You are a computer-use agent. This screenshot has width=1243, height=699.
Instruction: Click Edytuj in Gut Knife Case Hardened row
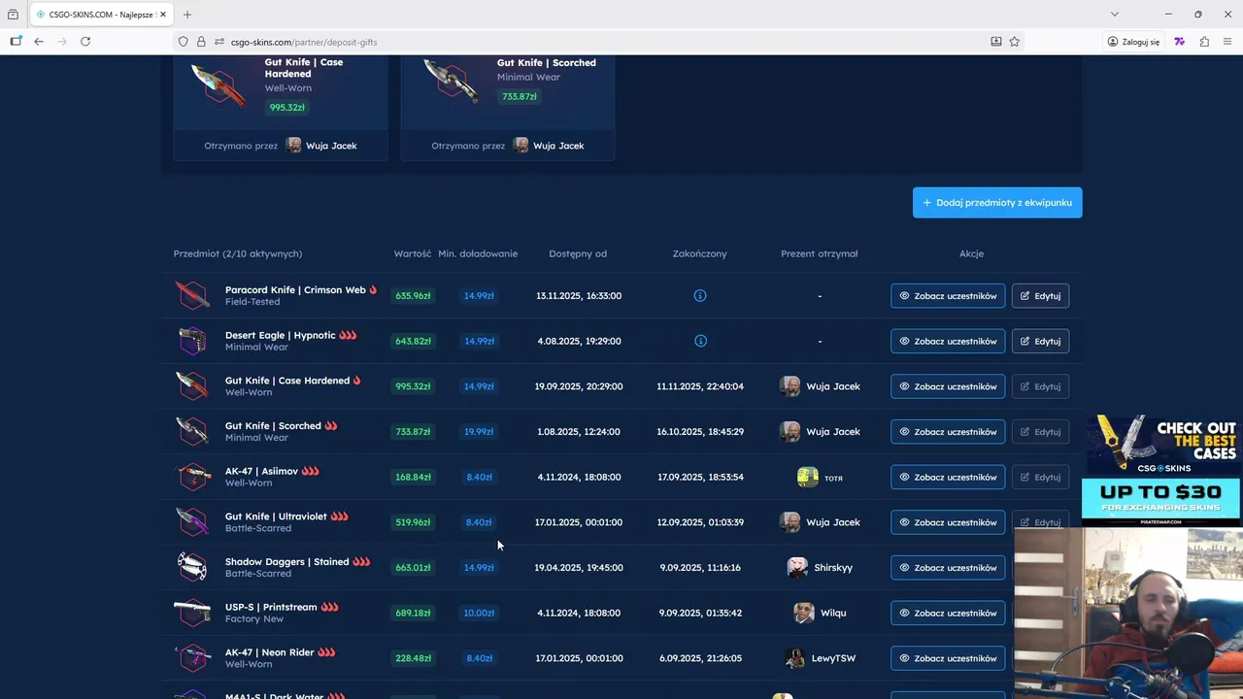click(1040, 386)
